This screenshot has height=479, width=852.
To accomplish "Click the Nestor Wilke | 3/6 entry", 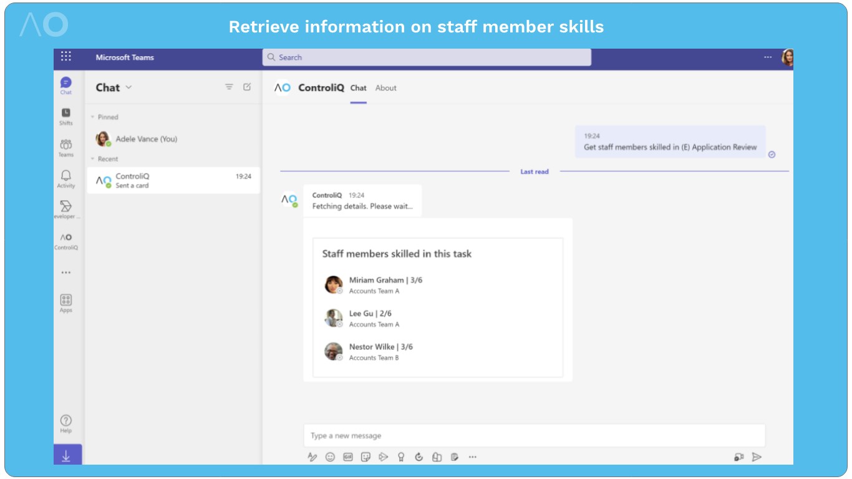I will point(381,347).
